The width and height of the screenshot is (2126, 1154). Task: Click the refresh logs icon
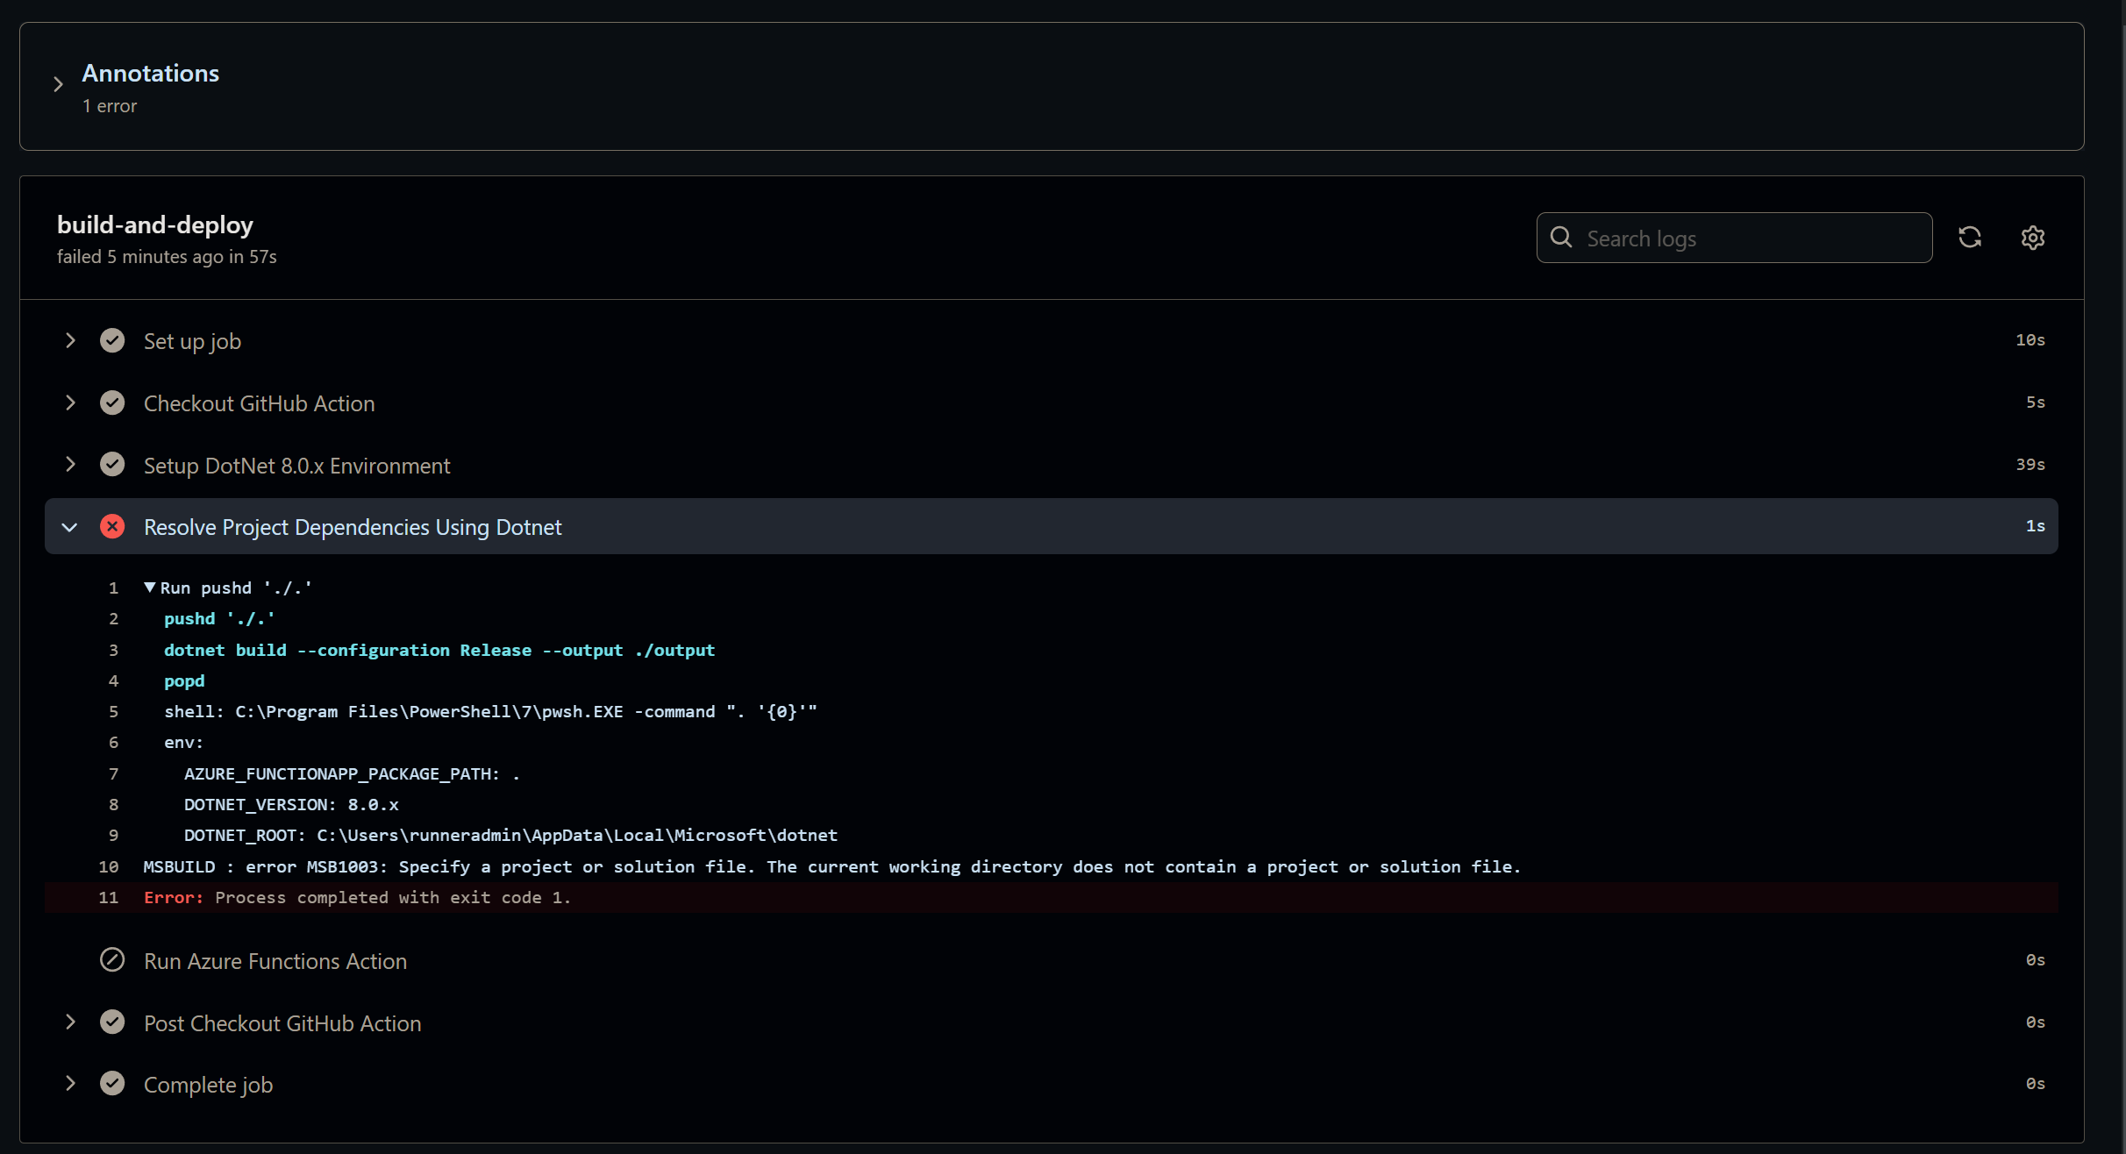click(1970, 237)
